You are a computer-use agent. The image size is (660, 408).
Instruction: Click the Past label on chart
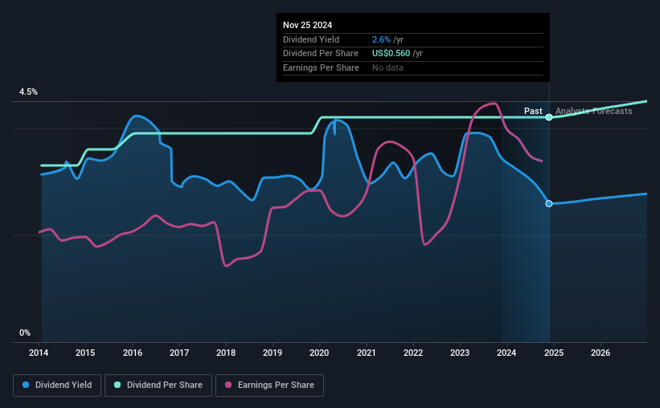(533, 111)
